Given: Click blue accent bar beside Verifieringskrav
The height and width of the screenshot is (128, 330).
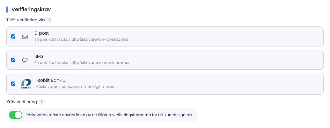Looking at the screenshot, I should pyautogui.click(x=7, y=10).
